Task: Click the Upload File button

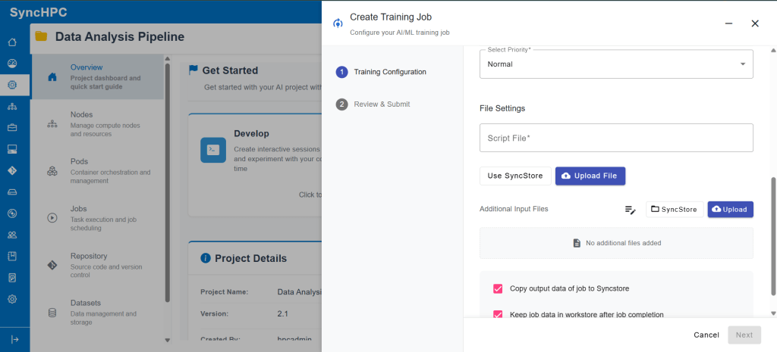Action: [590, 176]
